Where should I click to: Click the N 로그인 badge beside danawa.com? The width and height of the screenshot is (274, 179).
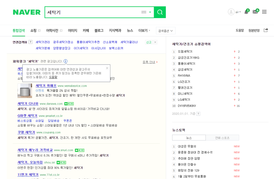point(69,104)
